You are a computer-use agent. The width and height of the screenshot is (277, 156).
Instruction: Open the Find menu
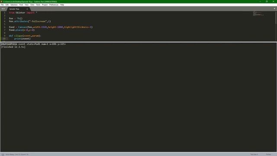click(x=21, y=5)
